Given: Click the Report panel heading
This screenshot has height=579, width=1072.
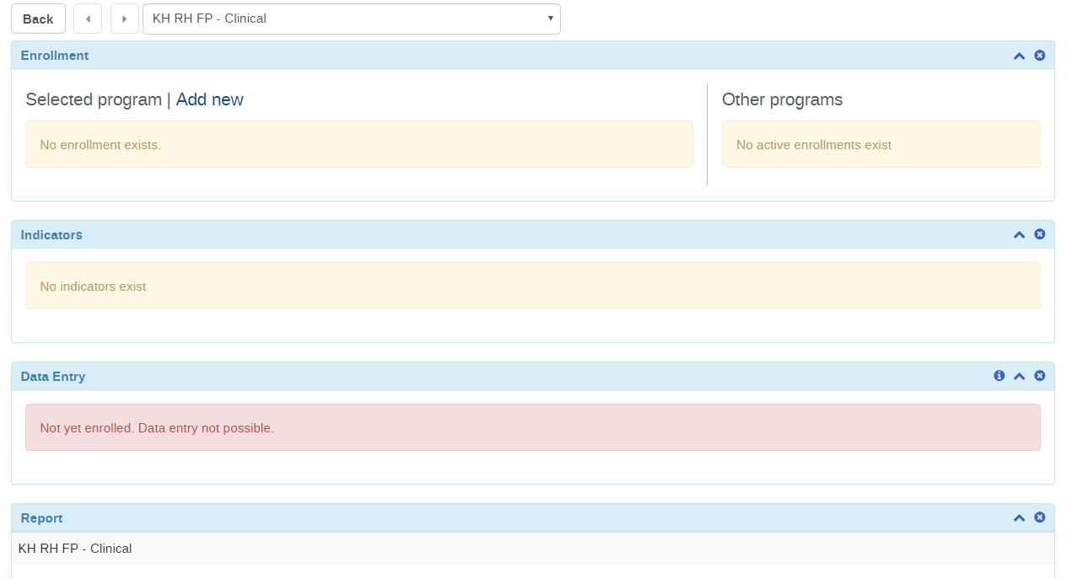Looking at the screenshot, I should coord(41,518).
